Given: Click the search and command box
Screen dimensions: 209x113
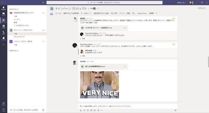Looking at the screenshot, I should point(104,3).
